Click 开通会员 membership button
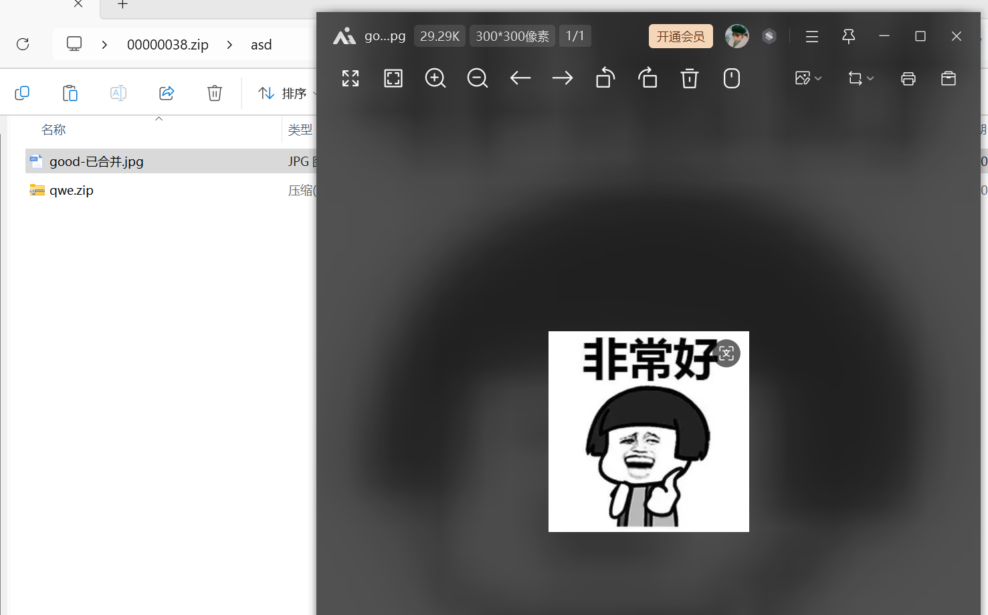The image size is (988, 615). pyautogui.click(x=681, y=36)
